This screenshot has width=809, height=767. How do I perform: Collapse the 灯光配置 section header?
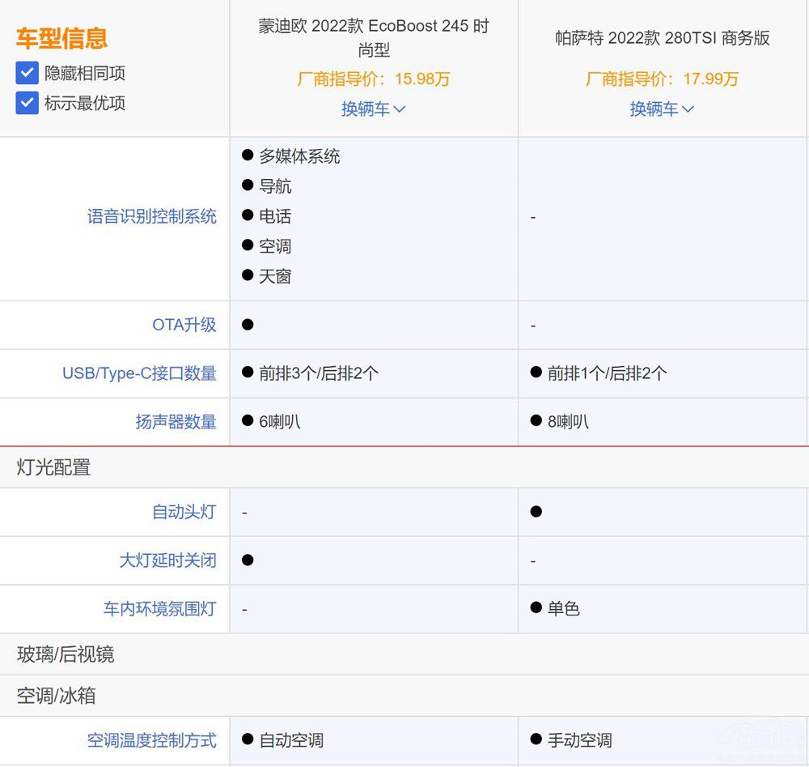click(54, 467)
